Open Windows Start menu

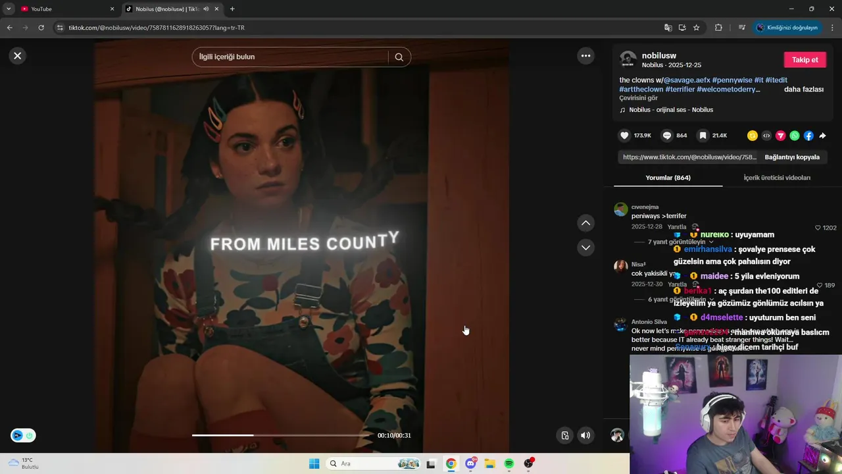314,463
